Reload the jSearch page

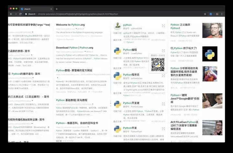pyautogui.click(x=20, y=14)
